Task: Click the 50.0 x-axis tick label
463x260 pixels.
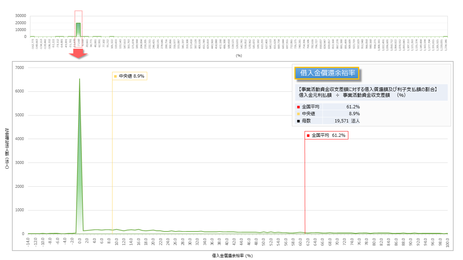Action: [264, 242]
